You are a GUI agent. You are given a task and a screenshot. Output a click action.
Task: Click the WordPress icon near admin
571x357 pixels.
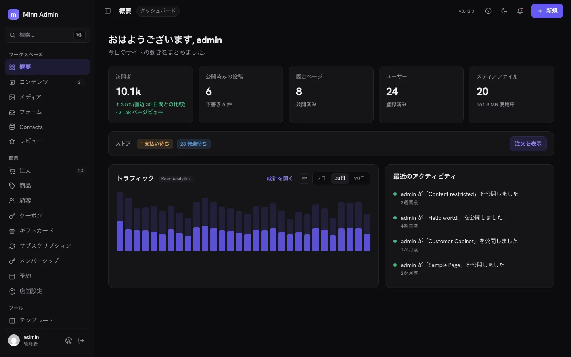69,340
